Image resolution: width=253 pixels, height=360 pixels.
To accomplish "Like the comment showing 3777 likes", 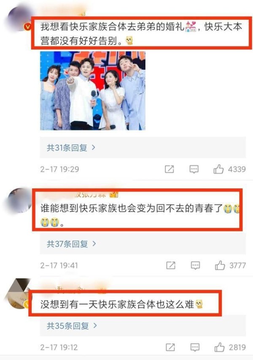I will click(x=220, y=265).
